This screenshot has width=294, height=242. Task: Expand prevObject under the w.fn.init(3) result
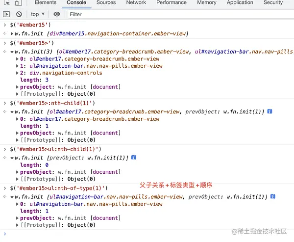point(17,87)
